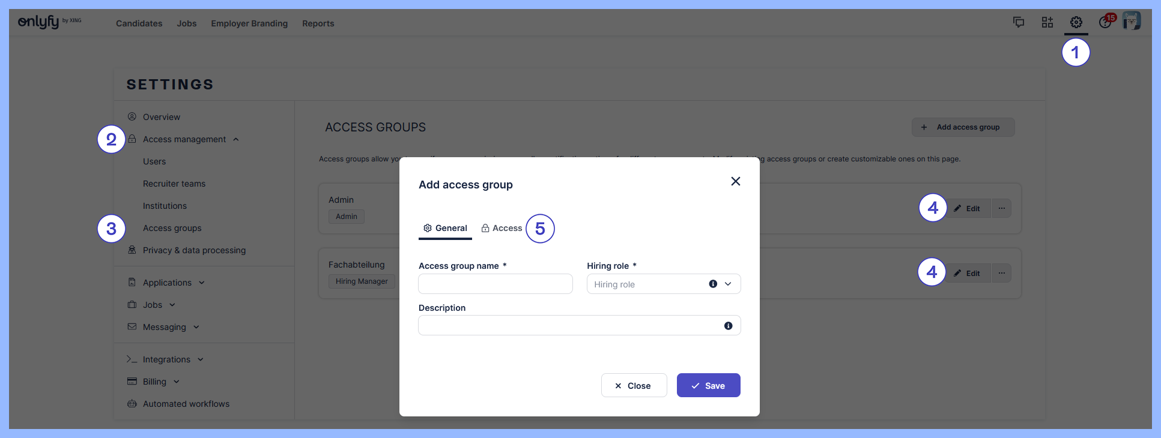Close the Add access group dialog with X

tap(735, 181)
